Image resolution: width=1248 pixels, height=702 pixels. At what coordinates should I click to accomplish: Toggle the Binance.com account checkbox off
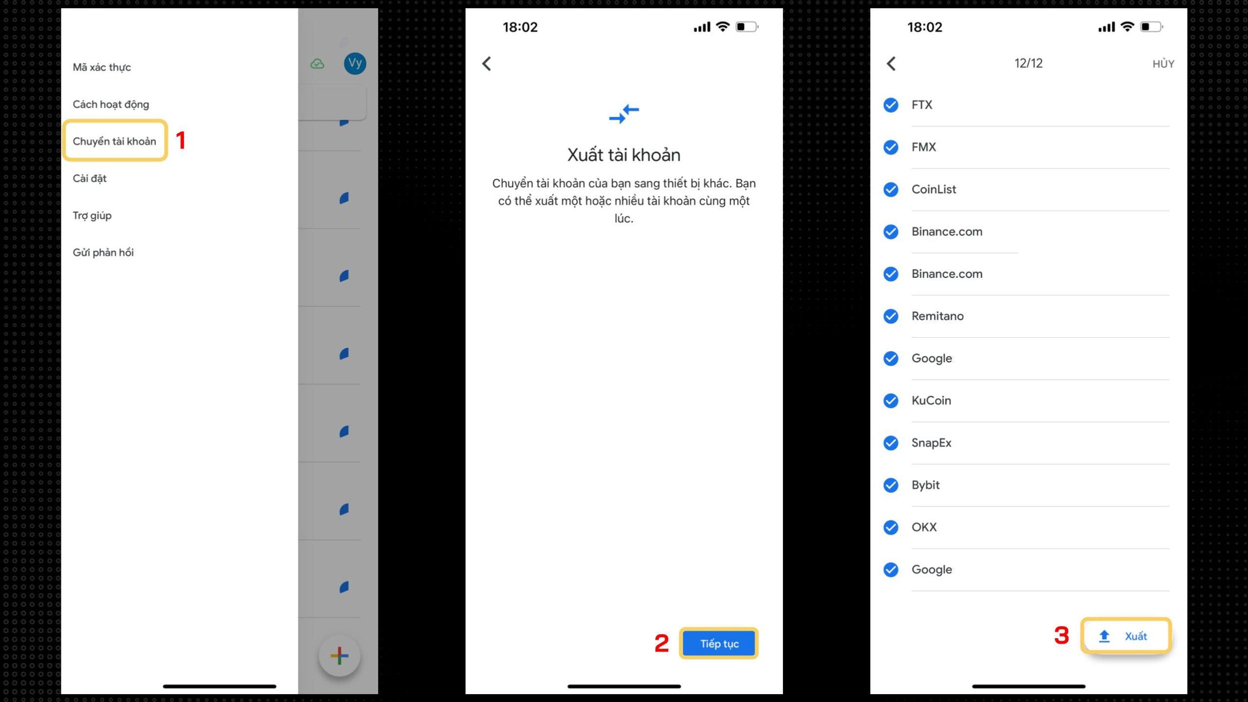click(x=892, y=232)
